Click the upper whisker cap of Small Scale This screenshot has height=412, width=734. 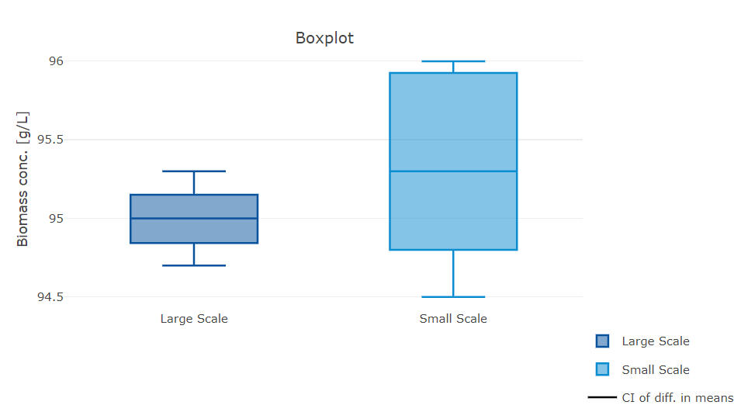453,61
